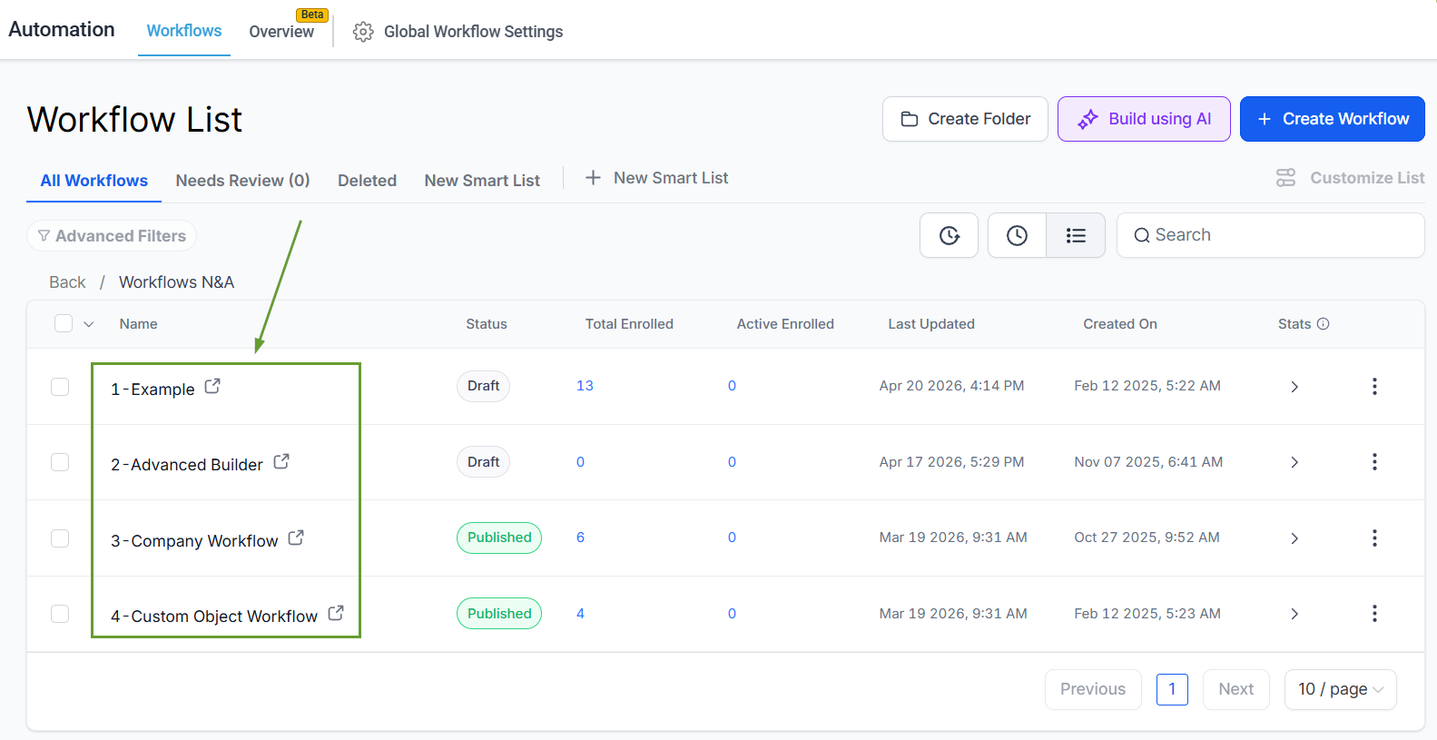Click the clock history view icon
1437x740 pixels.
pos(1017,236)
